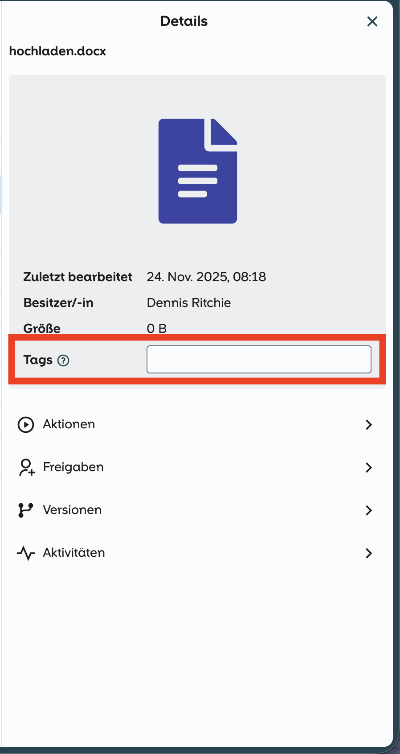
Task: Click the Aktionen play-circle icon
Action: point(26,425)
